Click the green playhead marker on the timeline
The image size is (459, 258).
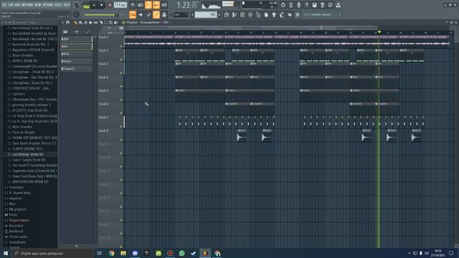point(379,32)
